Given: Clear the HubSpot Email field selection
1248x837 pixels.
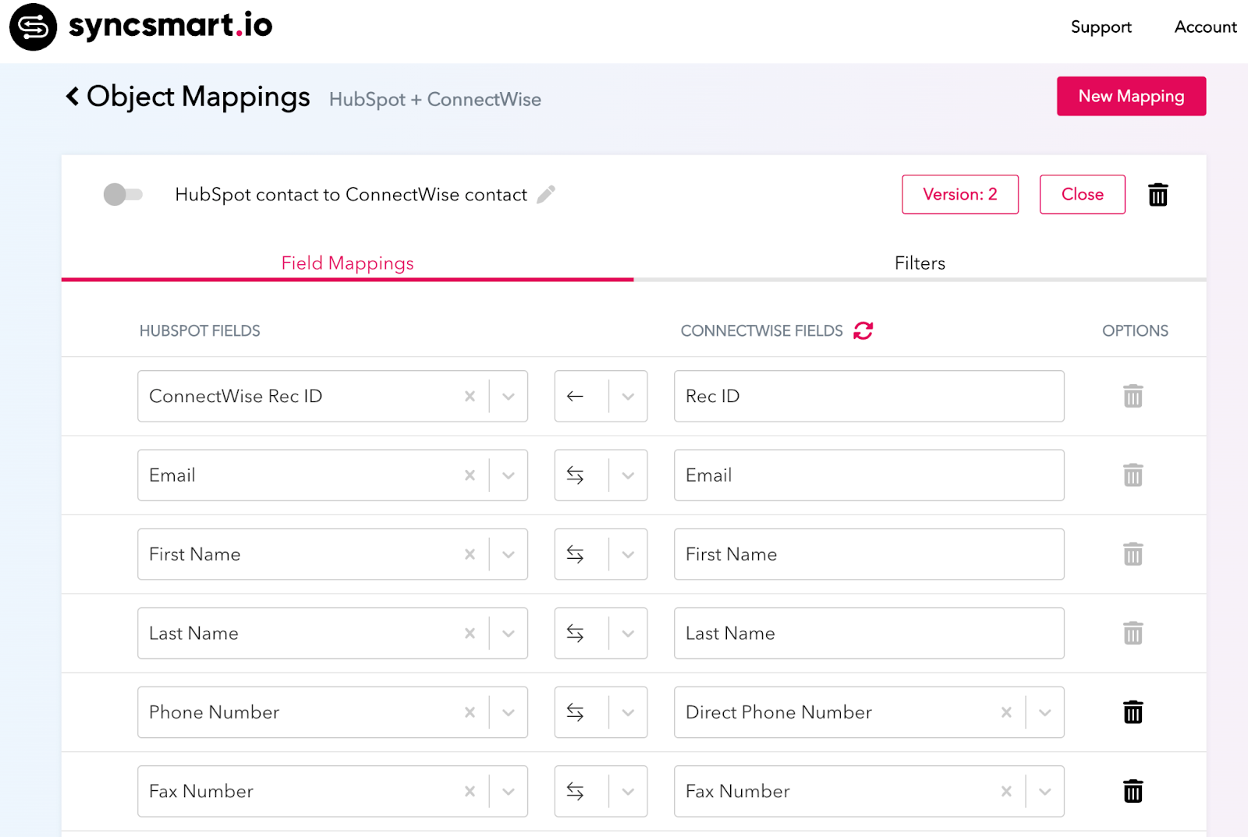Looking at the screenshot, I should [x=470, y=475].
